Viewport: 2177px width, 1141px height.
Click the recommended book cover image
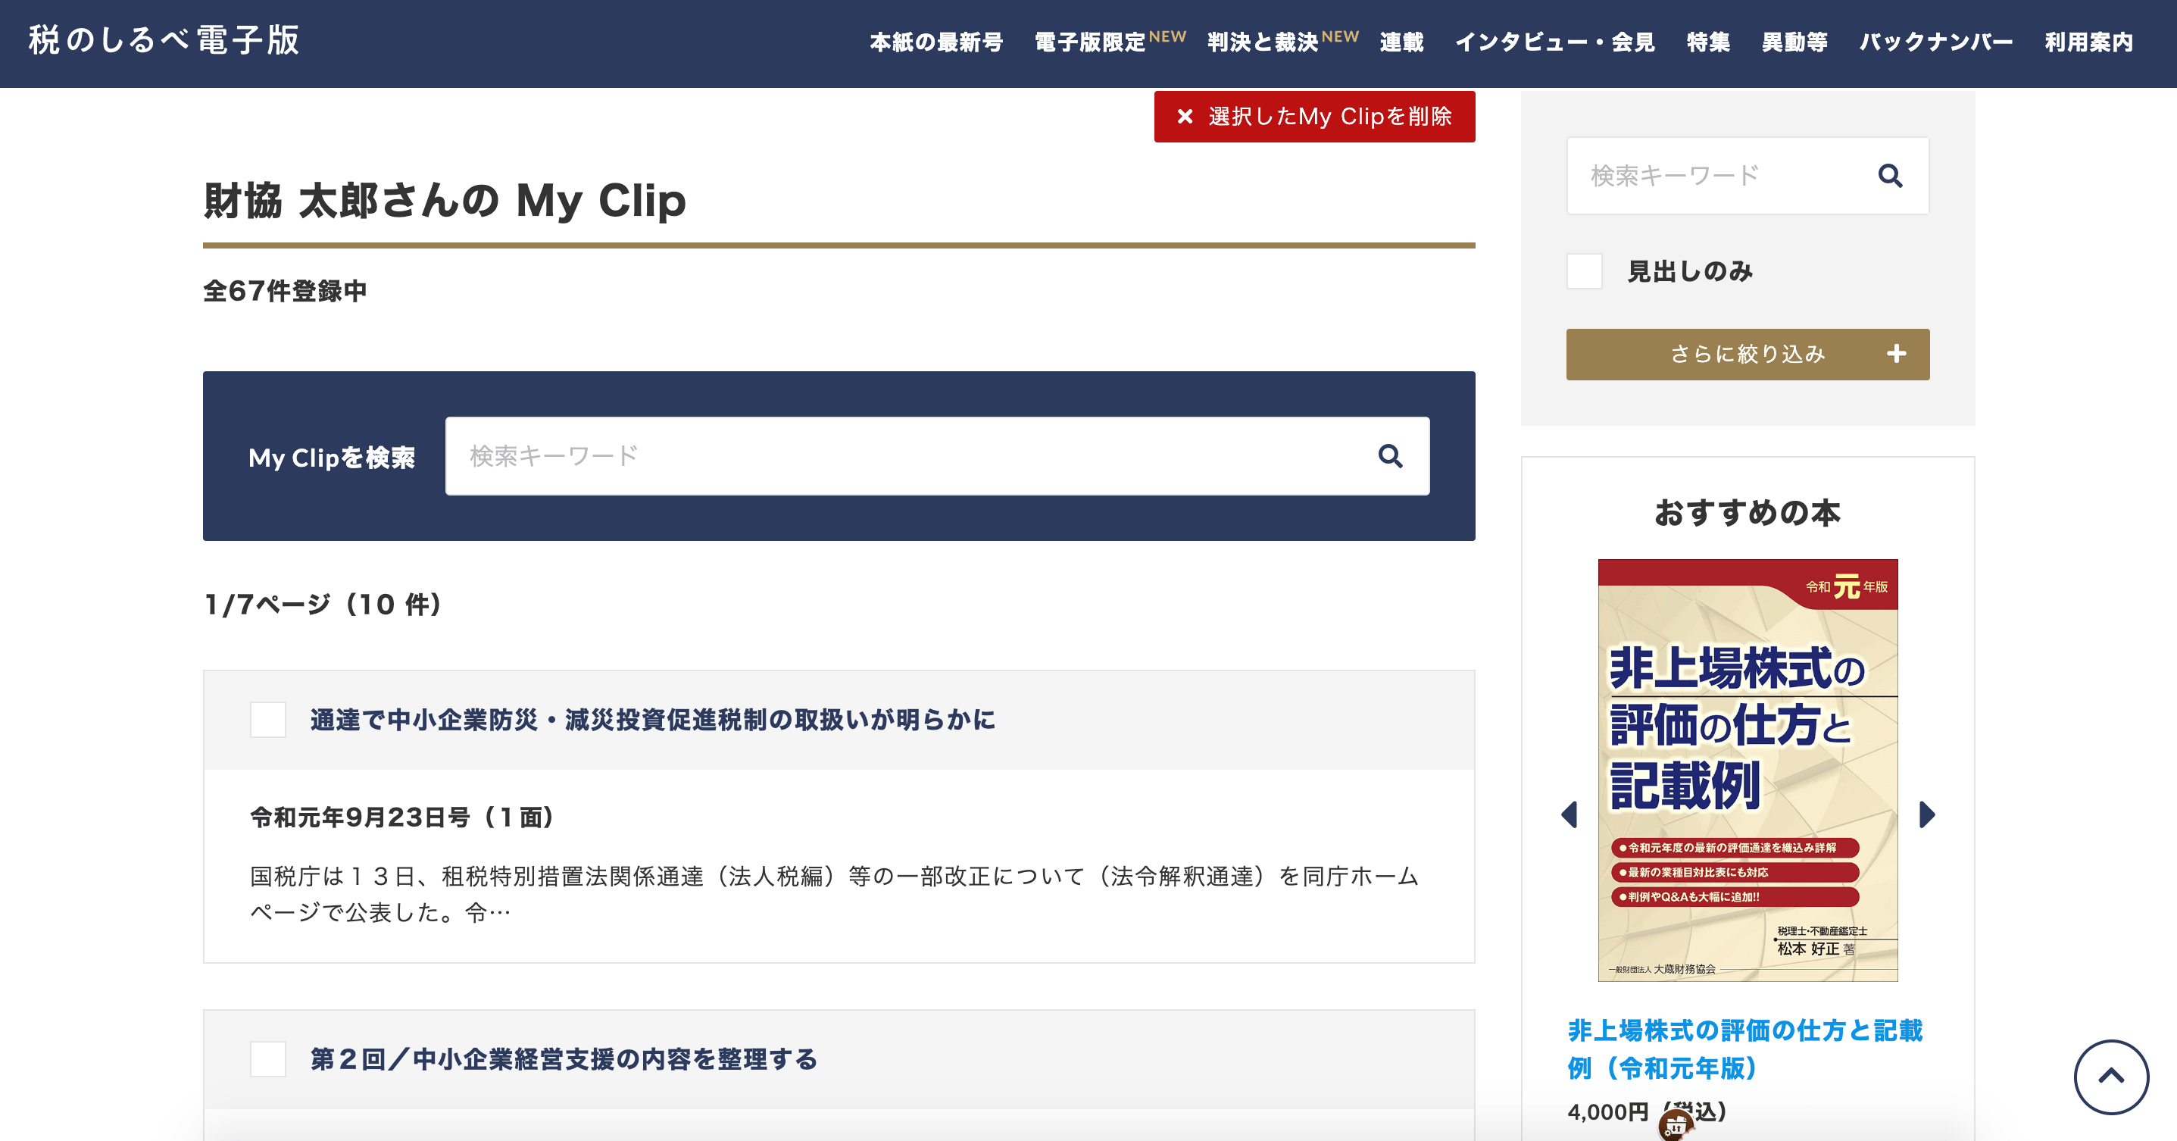tap(1747, 769)
